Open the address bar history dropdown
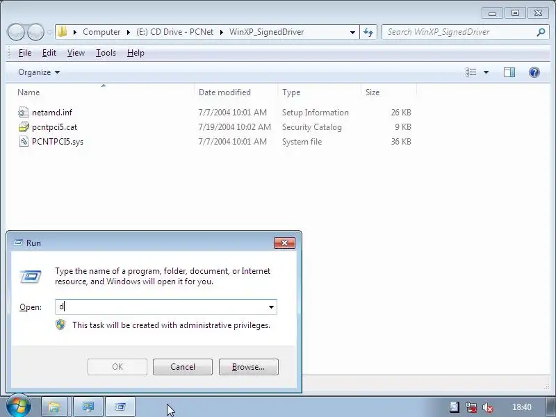Image resolution: width=556 pixels, height=417 pixels. [x=352, y=32]
